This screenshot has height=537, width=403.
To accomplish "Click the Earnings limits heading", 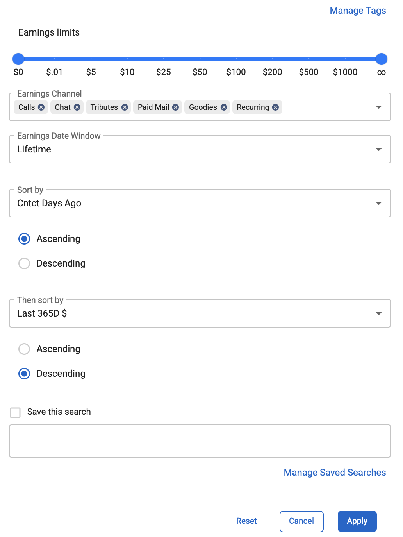I will pos(49,32).
